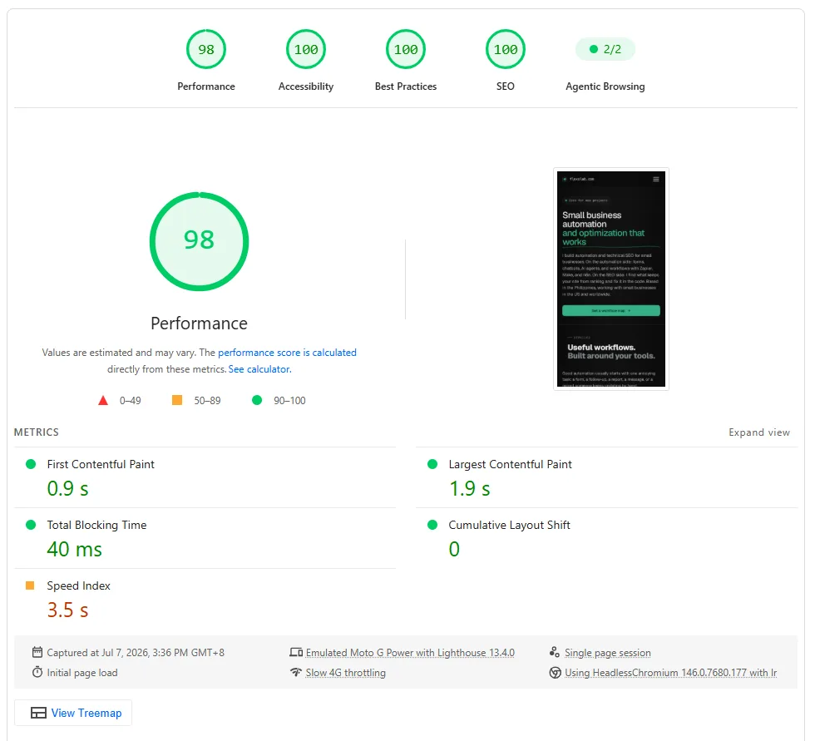Click the wifi icon beside Slow 4G throttling
Image resolution: width=815 pixels, height=741 pixels.
point(296,673)
